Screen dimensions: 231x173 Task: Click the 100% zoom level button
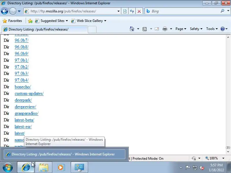(x=212, y=158)
